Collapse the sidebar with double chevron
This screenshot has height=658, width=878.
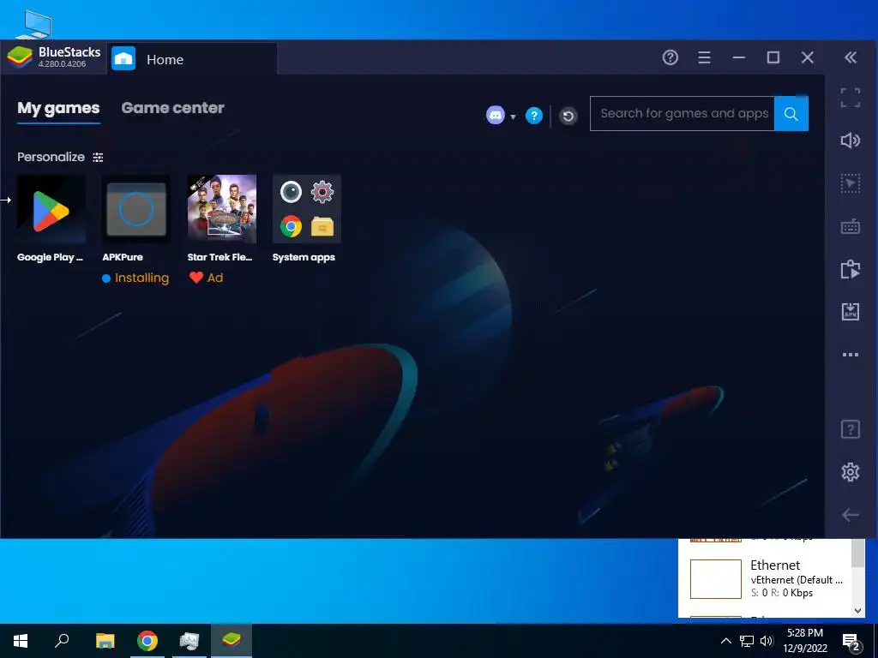point(851,57)
